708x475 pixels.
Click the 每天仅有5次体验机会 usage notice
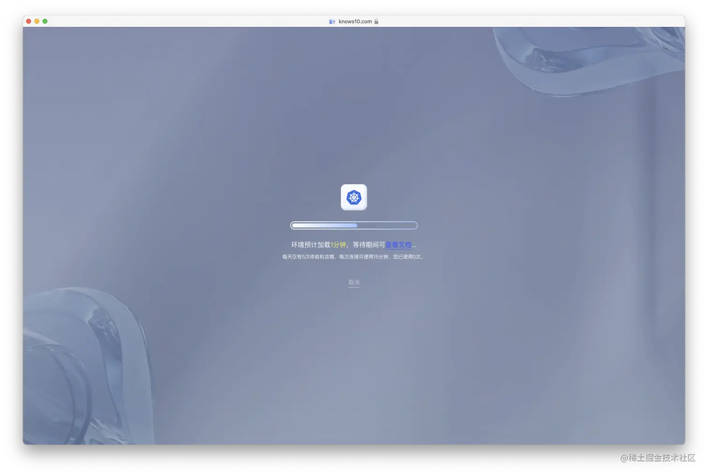[354, 256]
